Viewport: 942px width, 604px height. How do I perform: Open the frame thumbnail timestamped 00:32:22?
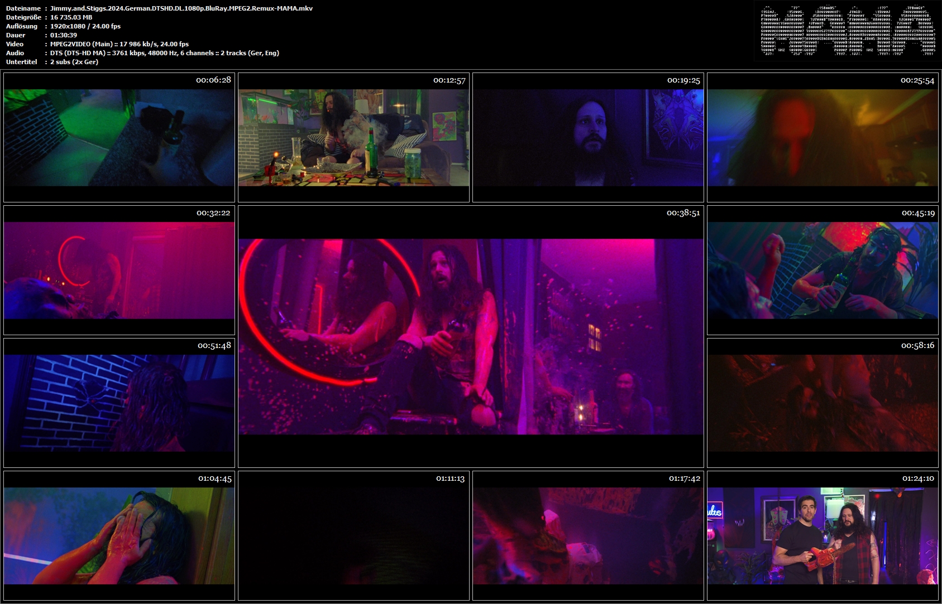(x=119, y=270)
